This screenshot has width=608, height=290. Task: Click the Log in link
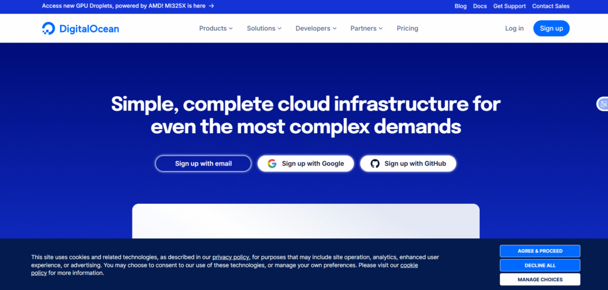click(514, 29)
